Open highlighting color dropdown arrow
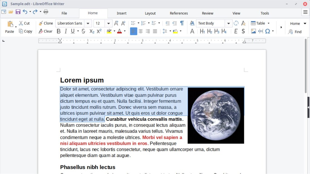 point(114,31)
